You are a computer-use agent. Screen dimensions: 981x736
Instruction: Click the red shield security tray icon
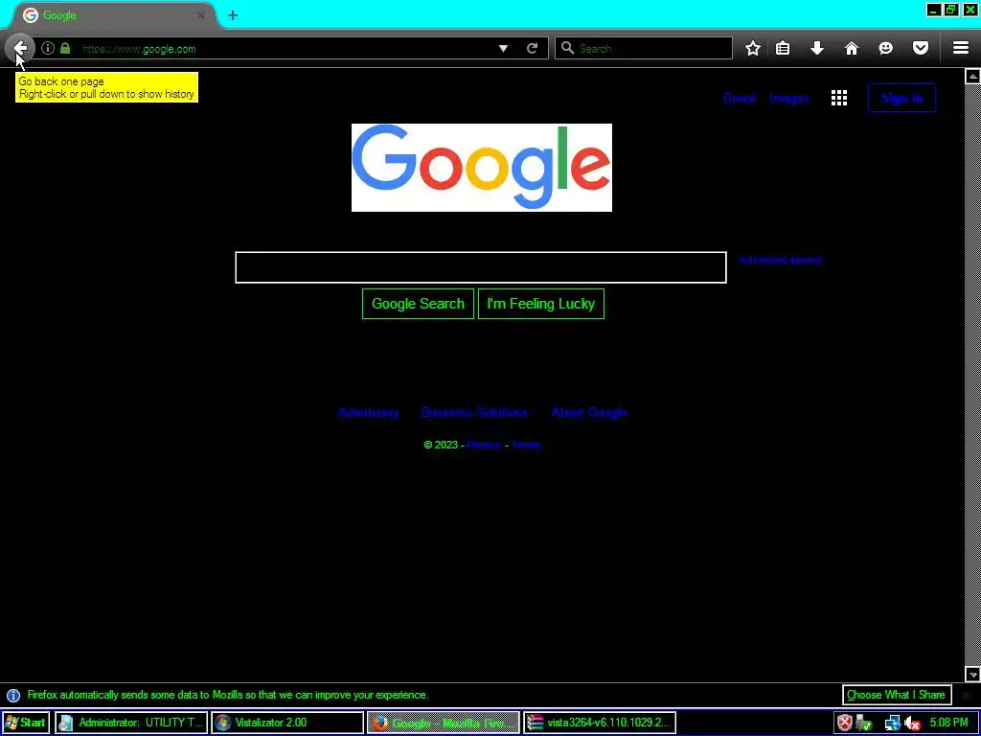pyautogui.click(x=845, y=723)
